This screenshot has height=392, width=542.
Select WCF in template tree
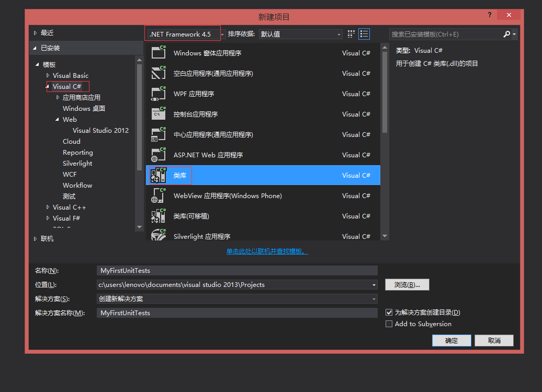tap(70, 175)
